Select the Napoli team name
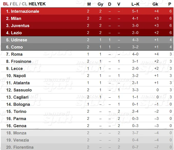Screen dimensions: 174x150 (x=19, y=76)
